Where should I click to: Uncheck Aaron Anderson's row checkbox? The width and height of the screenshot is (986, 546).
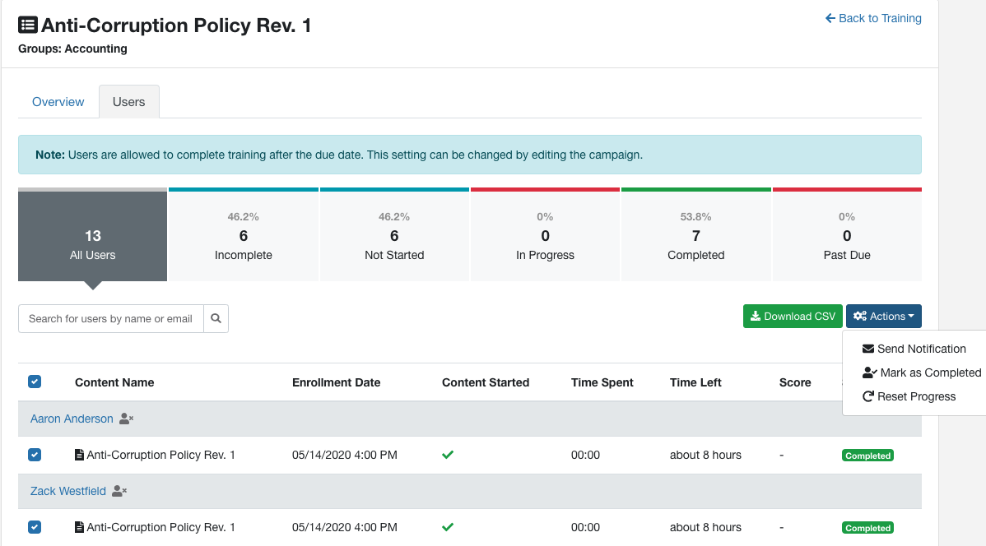point(34,454)
